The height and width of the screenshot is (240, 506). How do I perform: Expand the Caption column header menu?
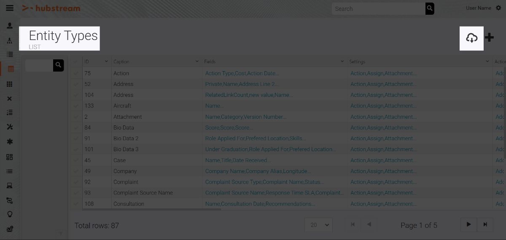[x=197, y=61]
